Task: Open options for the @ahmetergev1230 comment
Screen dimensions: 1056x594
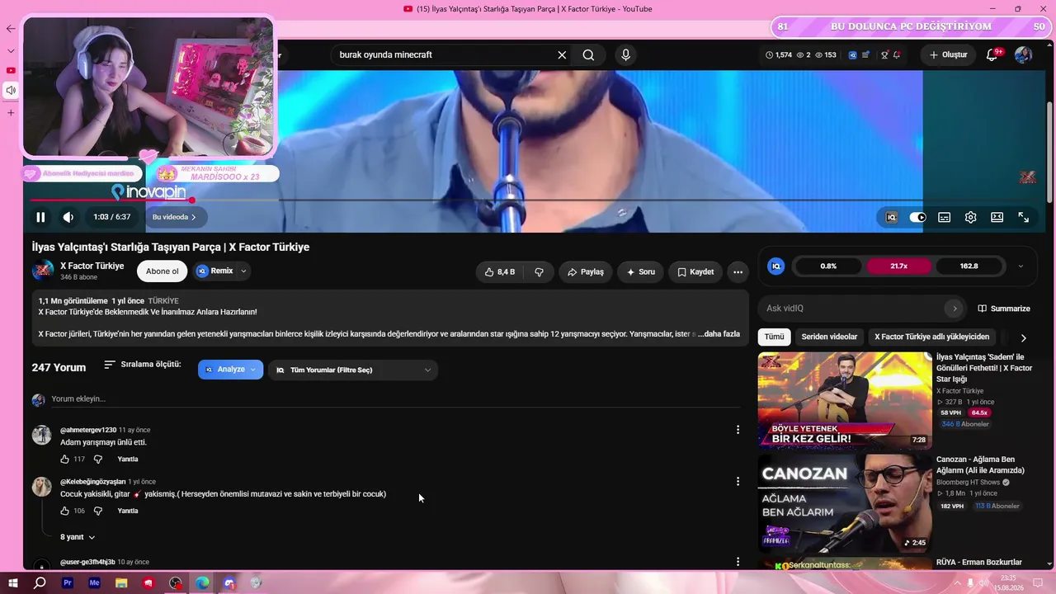Action: tap(738, 430)
